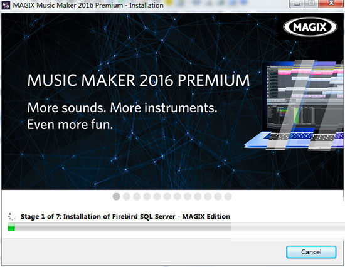This screenshot has height=267, width=345.
Task: Click the 'Stage 1 of 7' status text
Action: pos(125,216)
